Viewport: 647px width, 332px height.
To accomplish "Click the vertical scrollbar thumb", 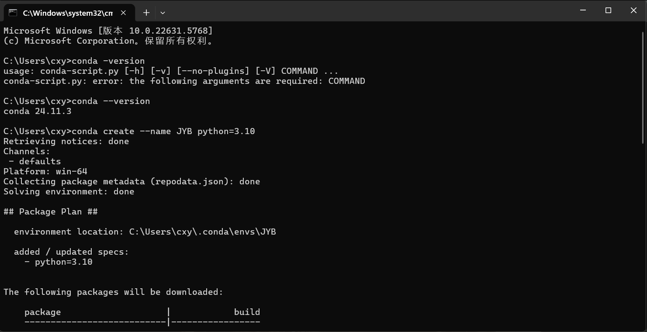I will pos(643,87).
